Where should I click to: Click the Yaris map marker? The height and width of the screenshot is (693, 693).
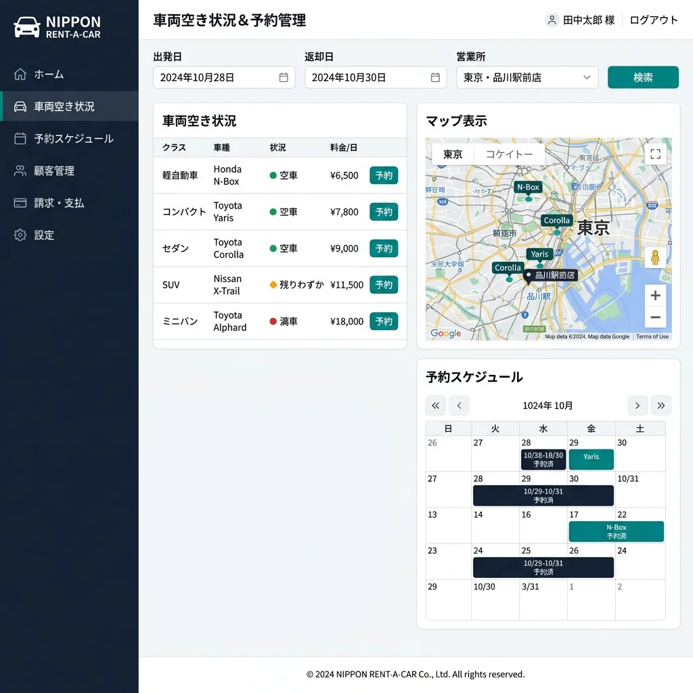point(539,254)
